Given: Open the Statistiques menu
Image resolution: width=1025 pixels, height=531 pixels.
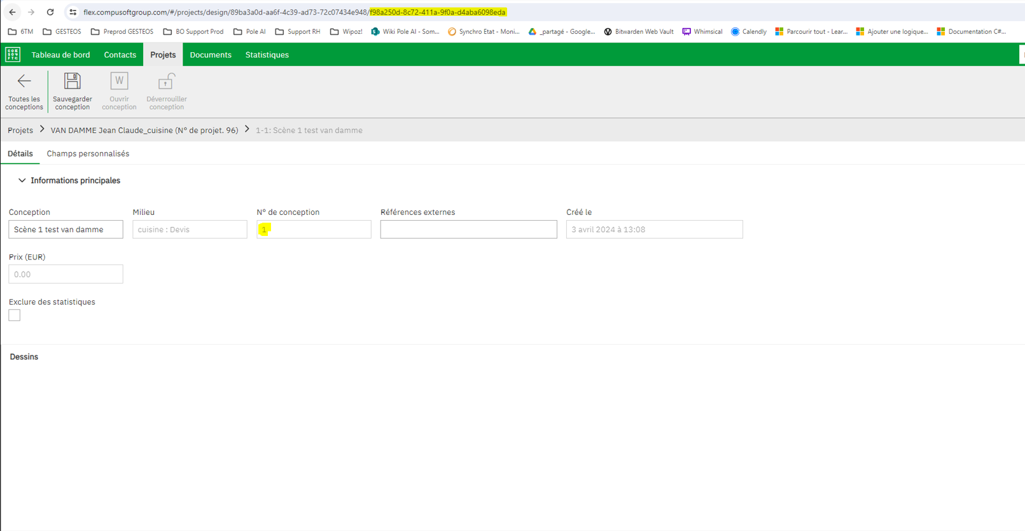Looking at the screenshot, I should 267,55.
